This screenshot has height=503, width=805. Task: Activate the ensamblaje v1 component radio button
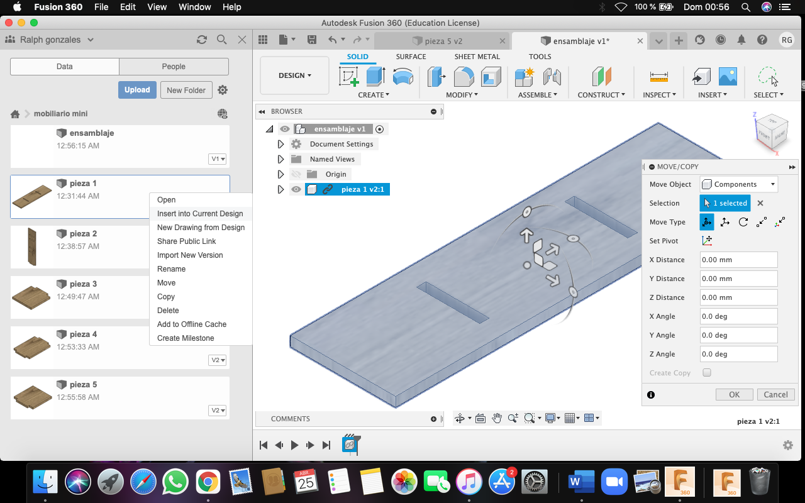pos(379,129)
